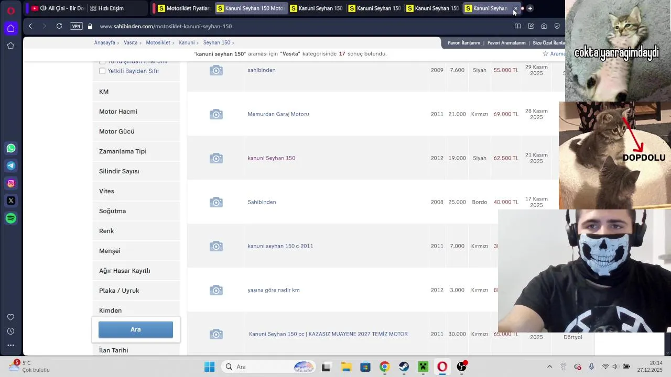
Task: Open the Opera menu logo
Action: 10,10
